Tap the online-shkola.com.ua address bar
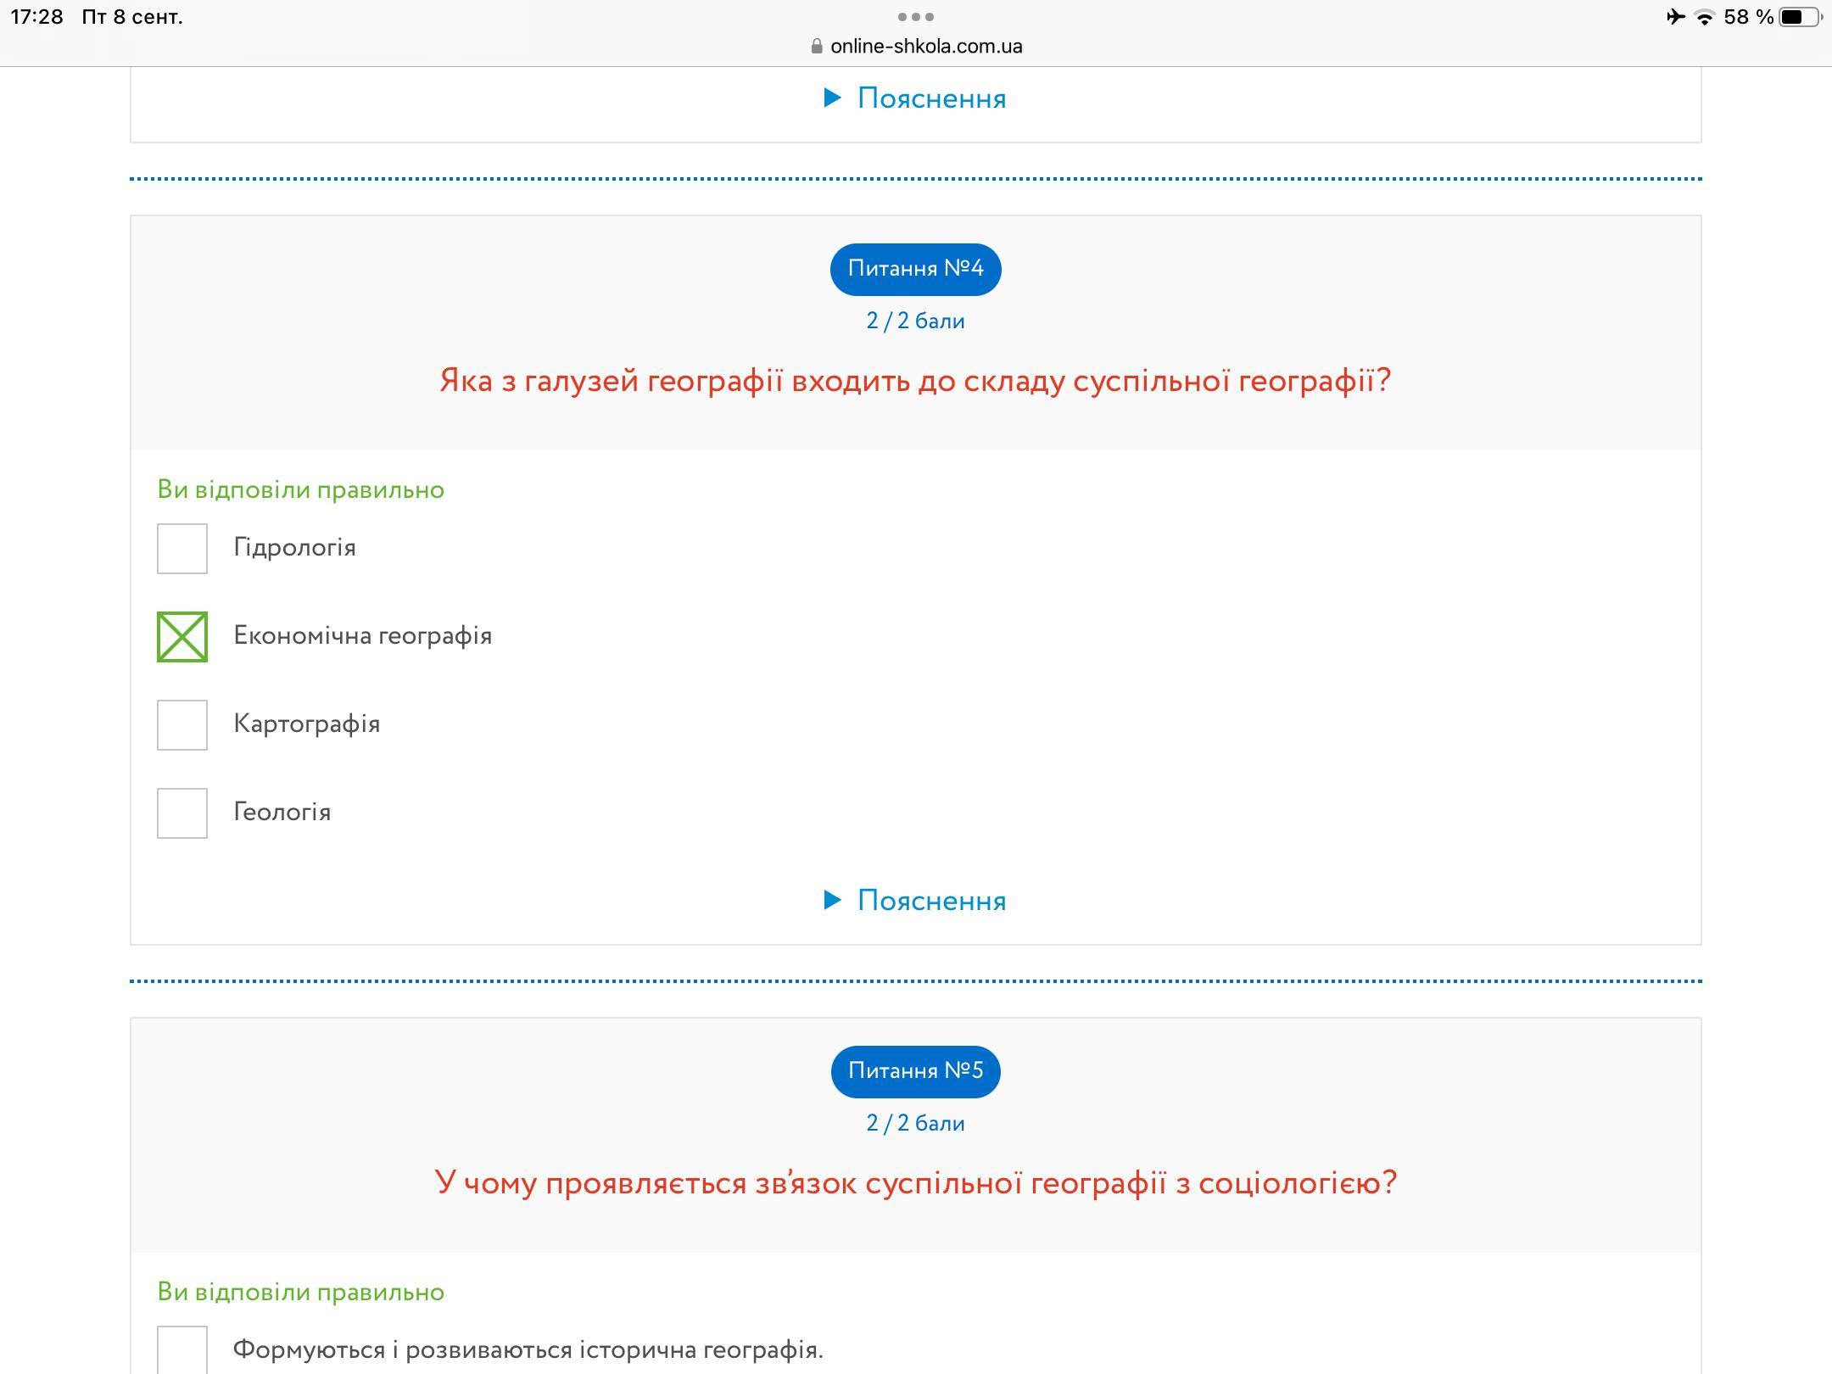The height and width of the screenshot is (1374, 1832). pos(925,47)
